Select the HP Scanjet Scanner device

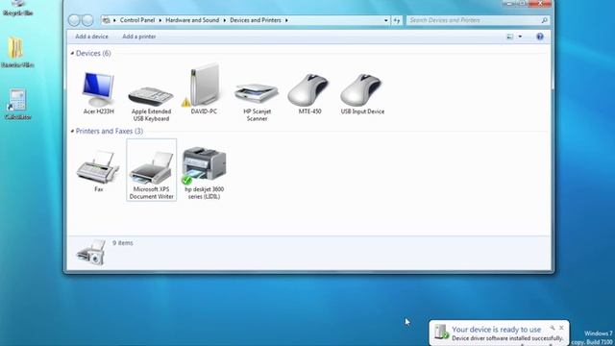click(257, 102)
